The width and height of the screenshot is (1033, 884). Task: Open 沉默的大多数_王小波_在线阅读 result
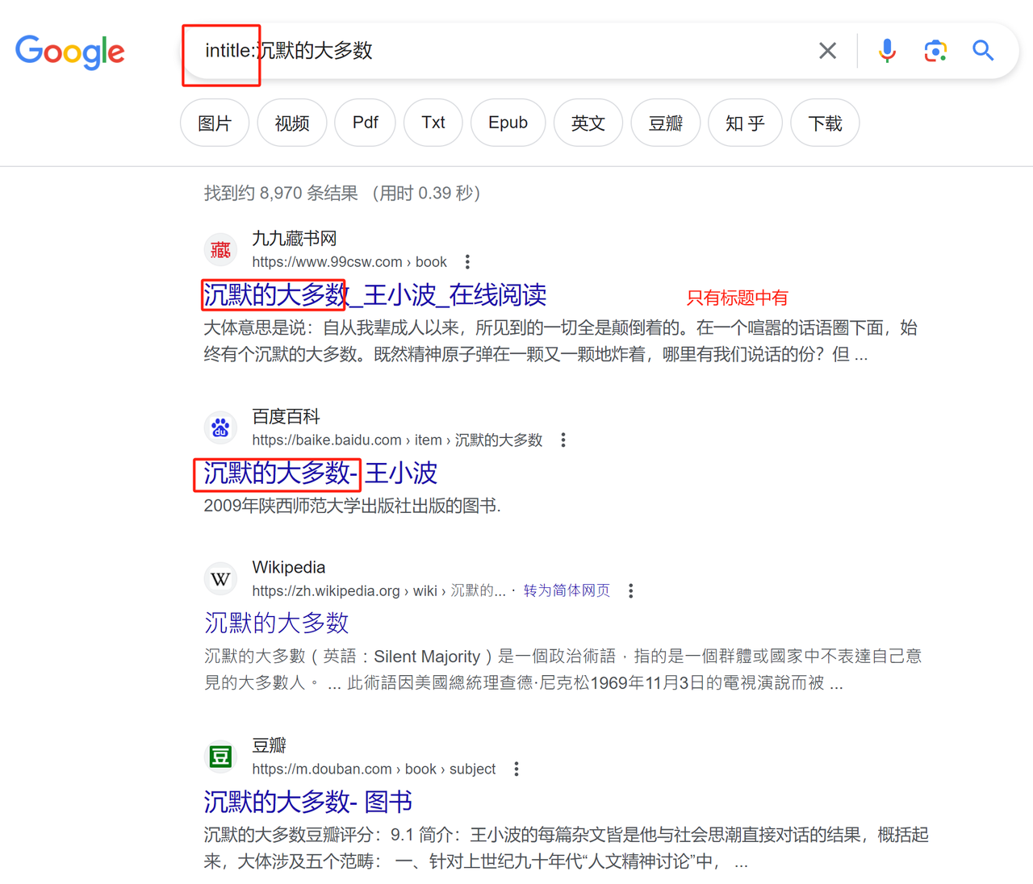click(x=375, y=295)
